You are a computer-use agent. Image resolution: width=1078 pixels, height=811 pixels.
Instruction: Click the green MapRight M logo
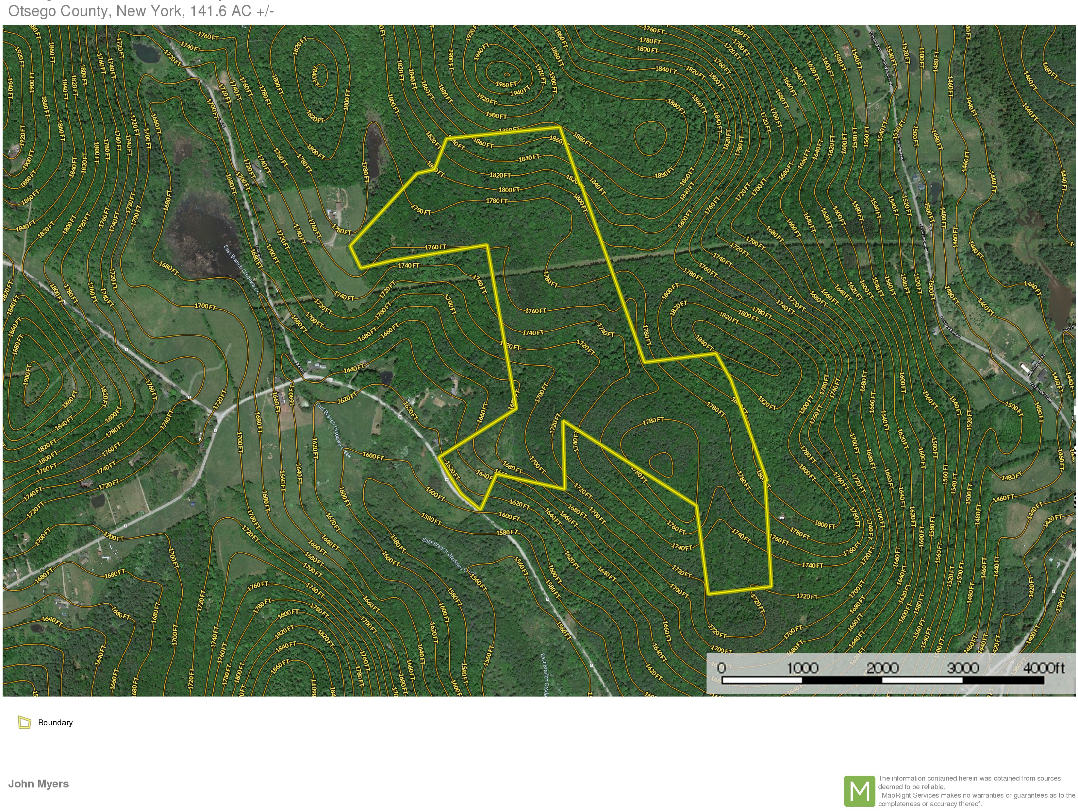(x=859, y=791)
